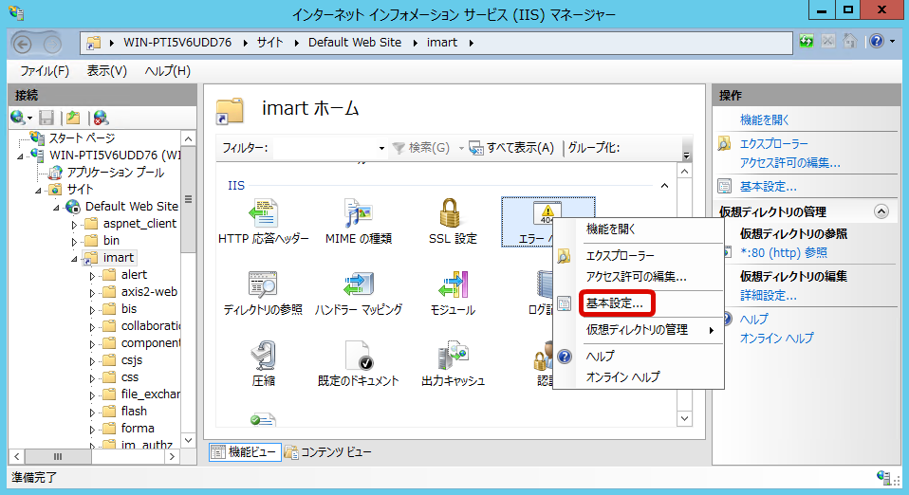The width and height of the screenshot is (909, 495).
Task: Collapse the IIS group section
Action: tap(664, 186)
